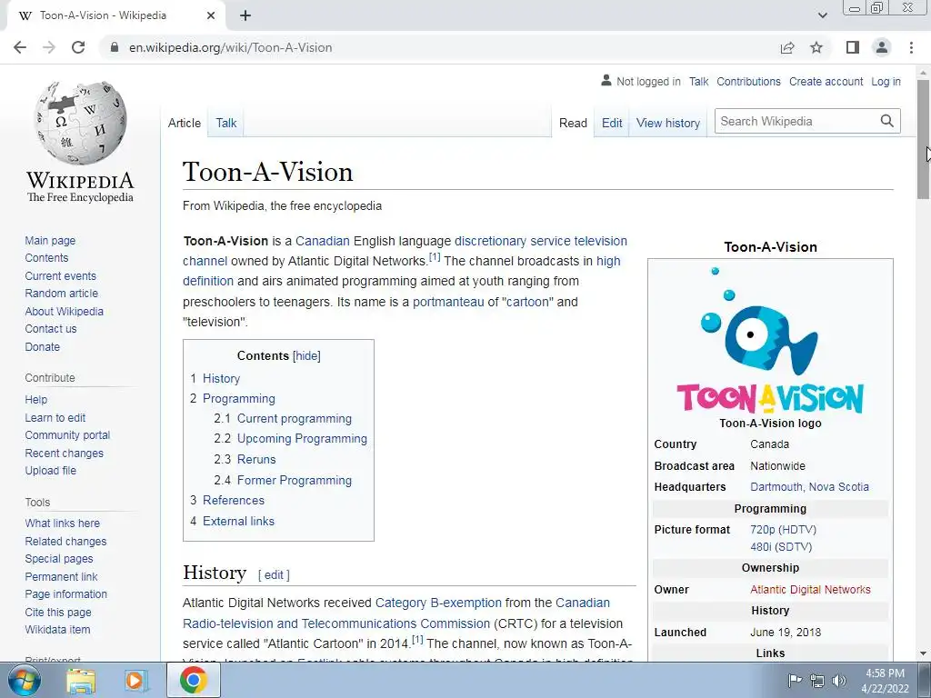The height and width of the screenshot is (698, 931).
Task: Jump to 2.3 Reruns in contents
Action: point(245,459)
